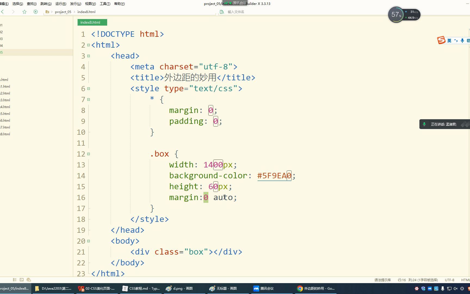Open the 查找 menu

point(32,4)
